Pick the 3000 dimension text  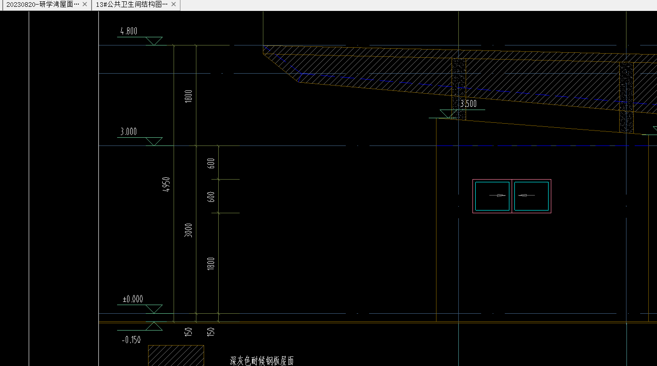tap(189, 230)
